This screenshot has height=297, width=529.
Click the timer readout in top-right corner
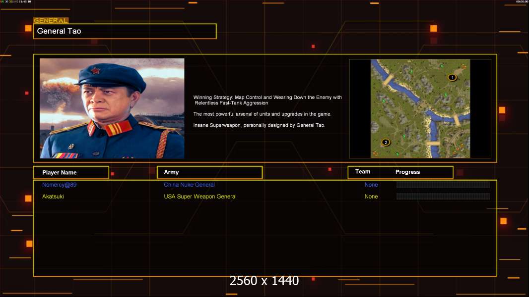[x=522, y=1]
